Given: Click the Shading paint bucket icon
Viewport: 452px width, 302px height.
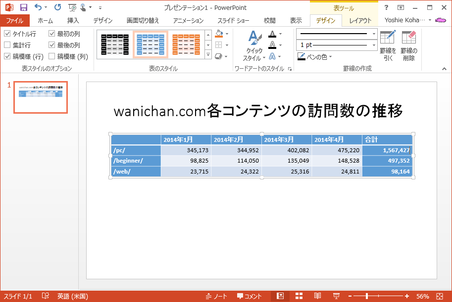Looking at the screenshot, I should pos(219,34).
